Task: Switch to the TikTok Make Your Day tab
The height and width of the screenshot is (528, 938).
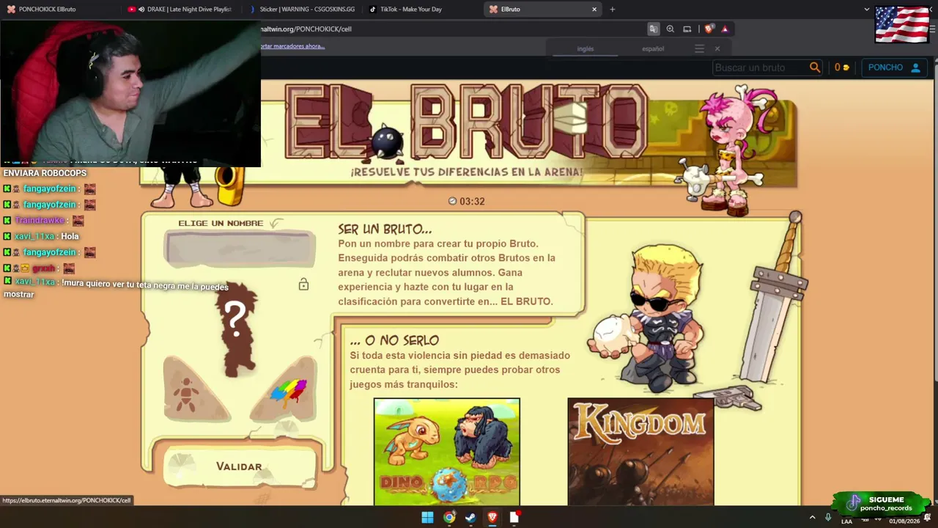Action: [421, 10]
